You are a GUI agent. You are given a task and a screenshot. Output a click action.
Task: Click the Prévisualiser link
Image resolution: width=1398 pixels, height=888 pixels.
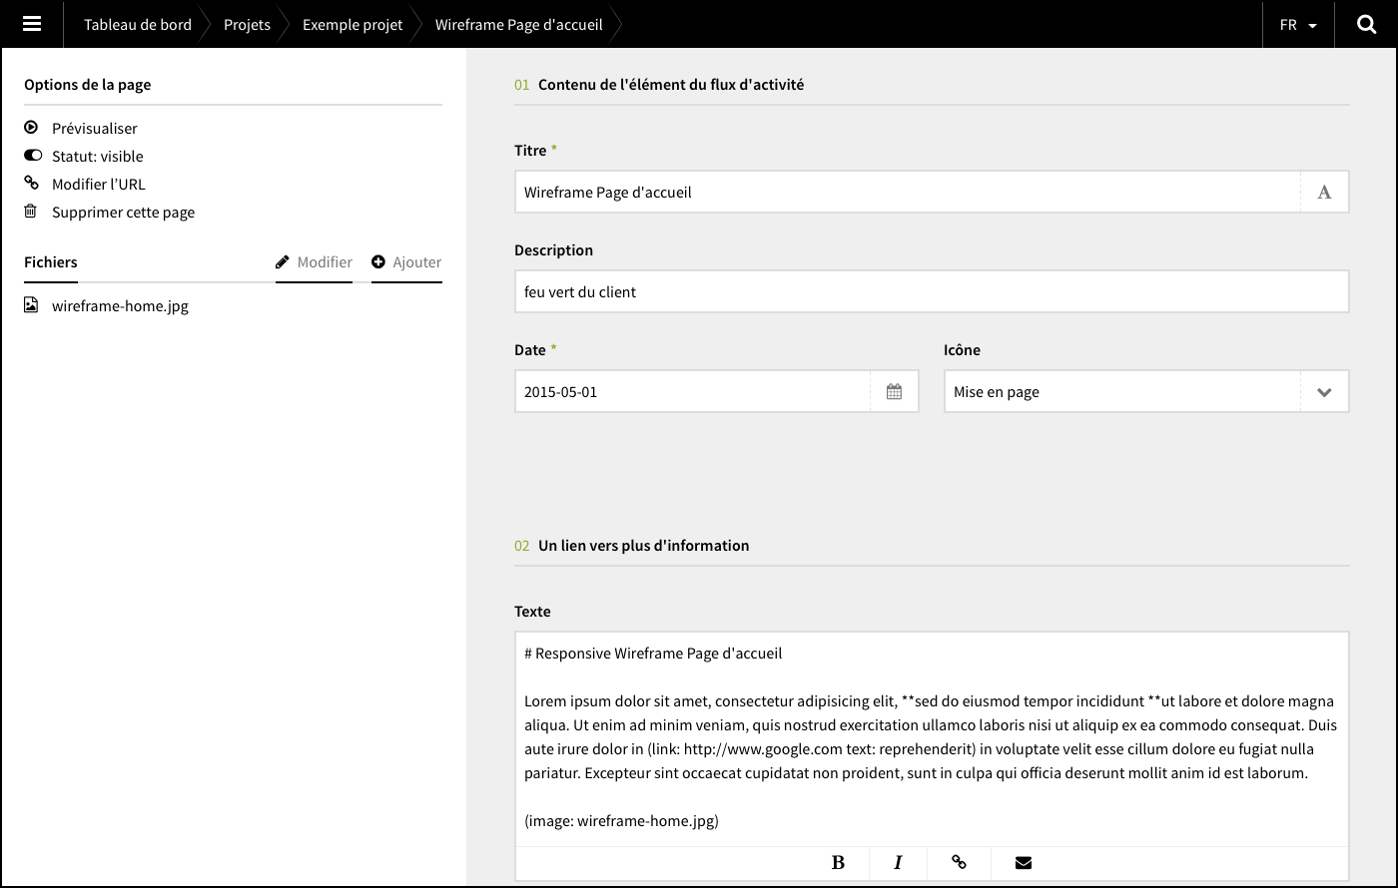point(95,128)
